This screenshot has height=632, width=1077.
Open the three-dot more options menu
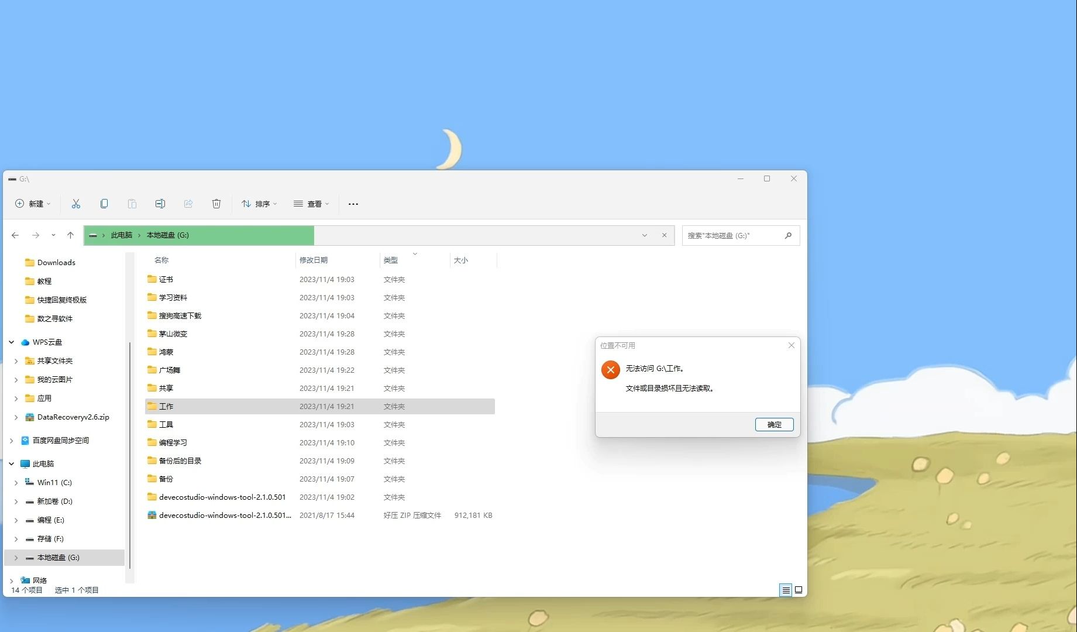(353, 204)
